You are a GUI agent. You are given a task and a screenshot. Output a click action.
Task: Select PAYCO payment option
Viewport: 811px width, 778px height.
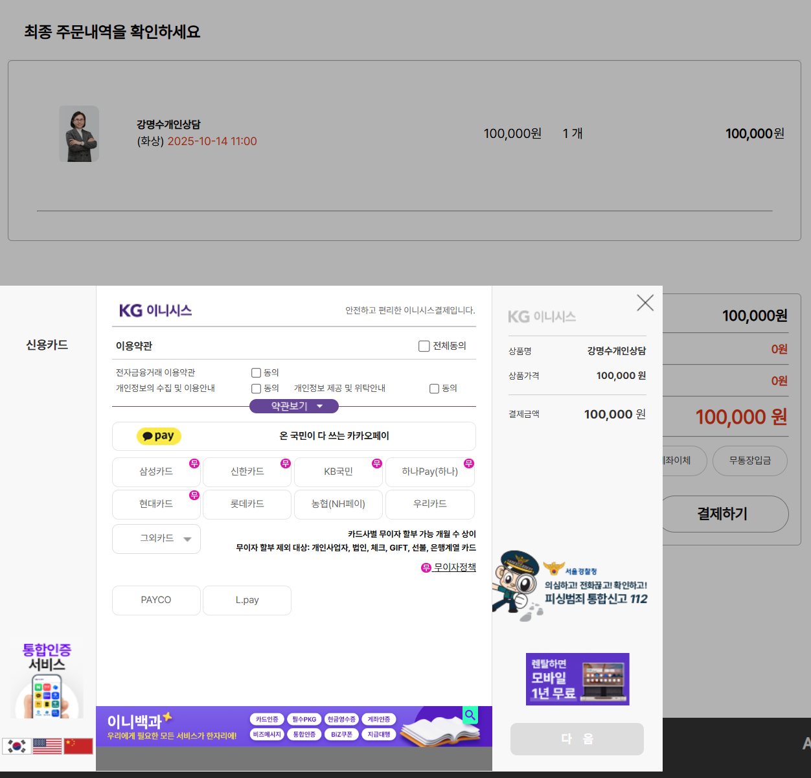pyautogui.click(x=156, y=600)
